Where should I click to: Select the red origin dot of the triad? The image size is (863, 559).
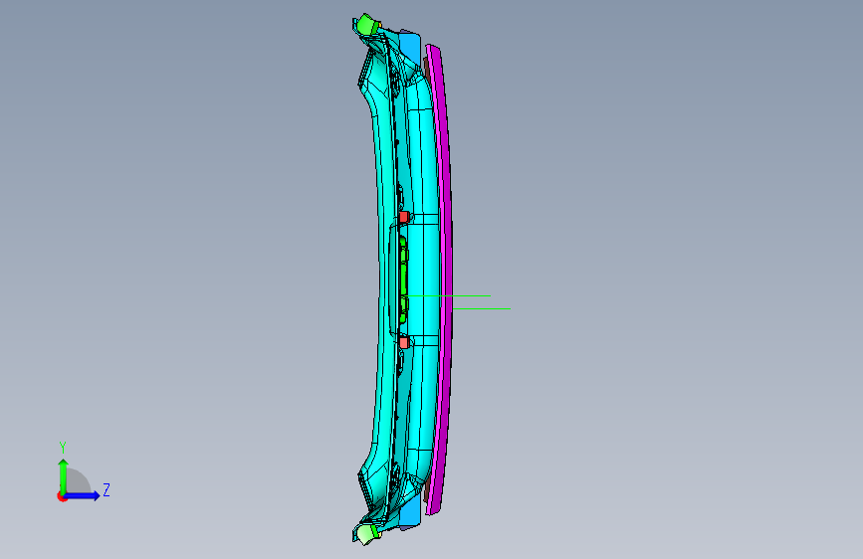coord(62,496)
